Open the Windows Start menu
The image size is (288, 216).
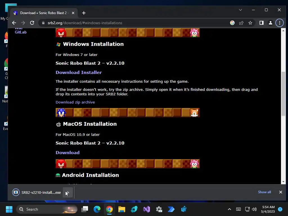(9, 209)
